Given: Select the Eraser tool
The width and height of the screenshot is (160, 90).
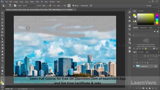Looking at the screenshot, I should (2, 45).
